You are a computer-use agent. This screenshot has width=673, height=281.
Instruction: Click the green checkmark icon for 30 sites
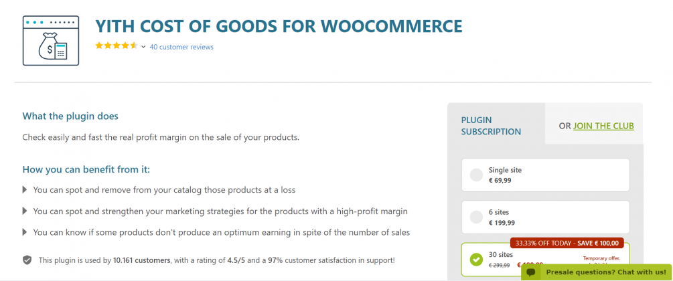tap(476, 259)
